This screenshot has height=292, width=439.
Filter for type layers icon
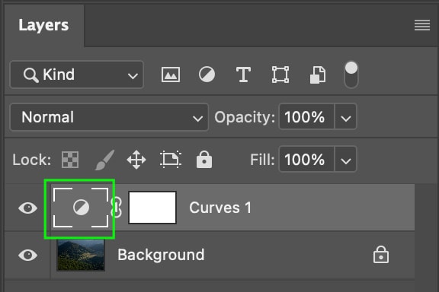coord(243,75)
